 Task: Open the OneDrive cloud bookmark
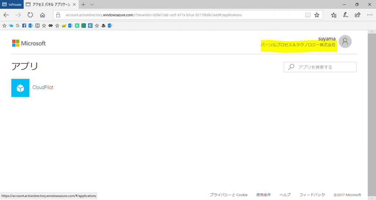pos(11,26)
